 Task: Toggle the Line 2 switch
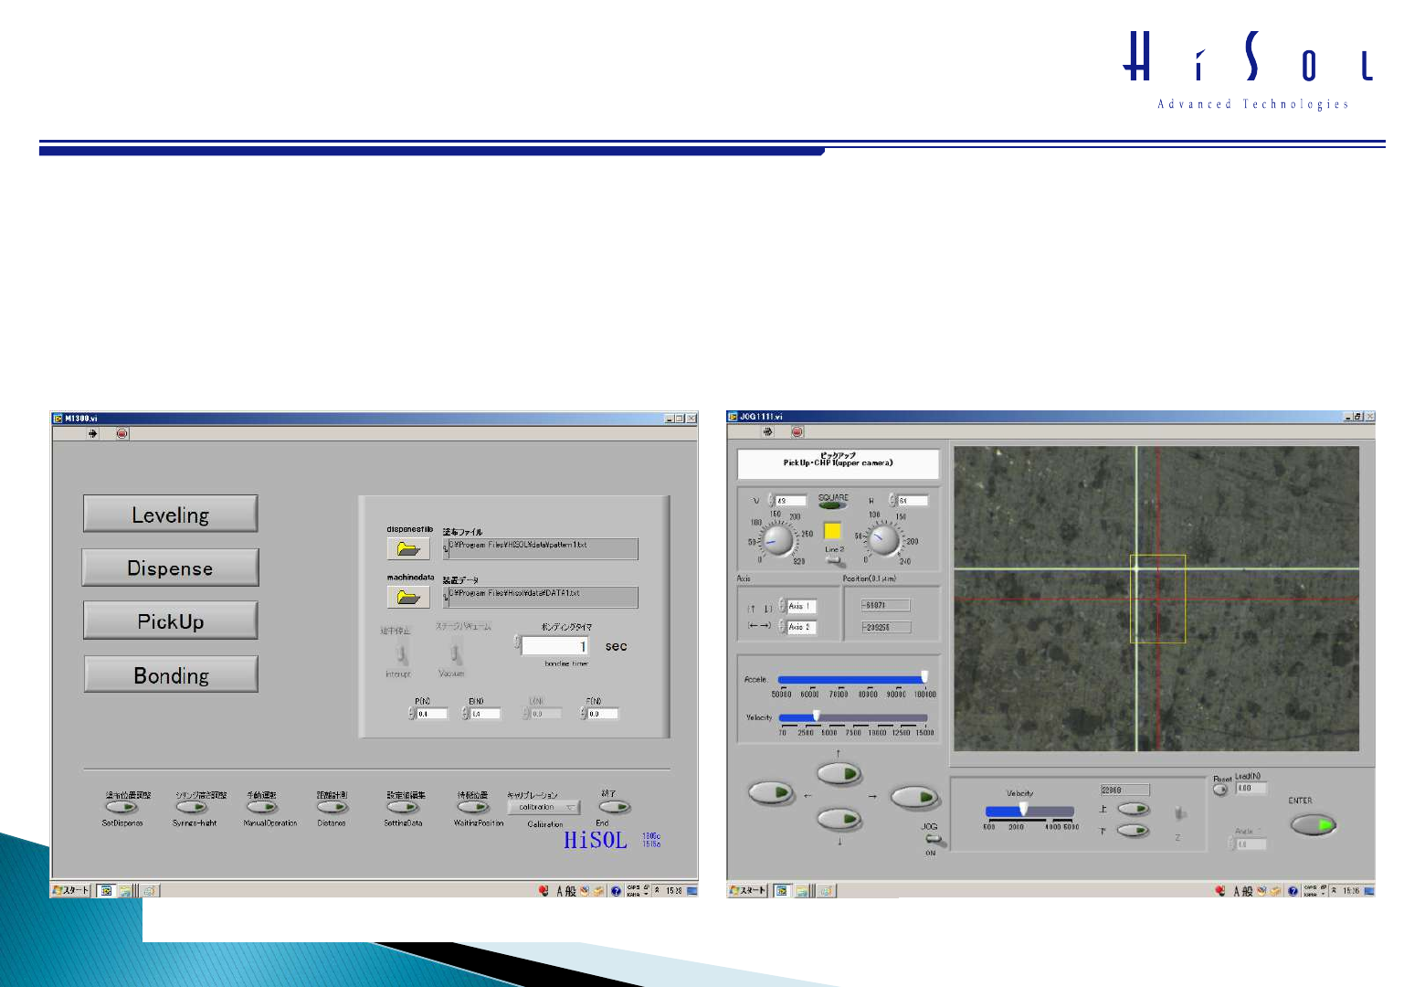(834, 559)
